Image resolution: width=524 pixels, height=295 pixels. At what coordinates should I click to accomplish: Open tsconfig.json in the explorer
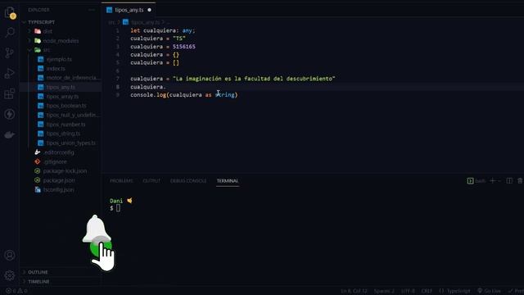(59, 189)
